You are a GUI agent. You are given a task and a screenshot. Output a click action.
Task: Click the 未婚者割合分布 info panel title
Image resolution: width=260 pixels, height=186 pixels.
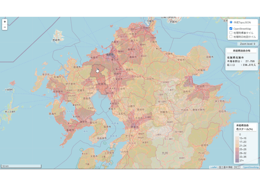242,51
